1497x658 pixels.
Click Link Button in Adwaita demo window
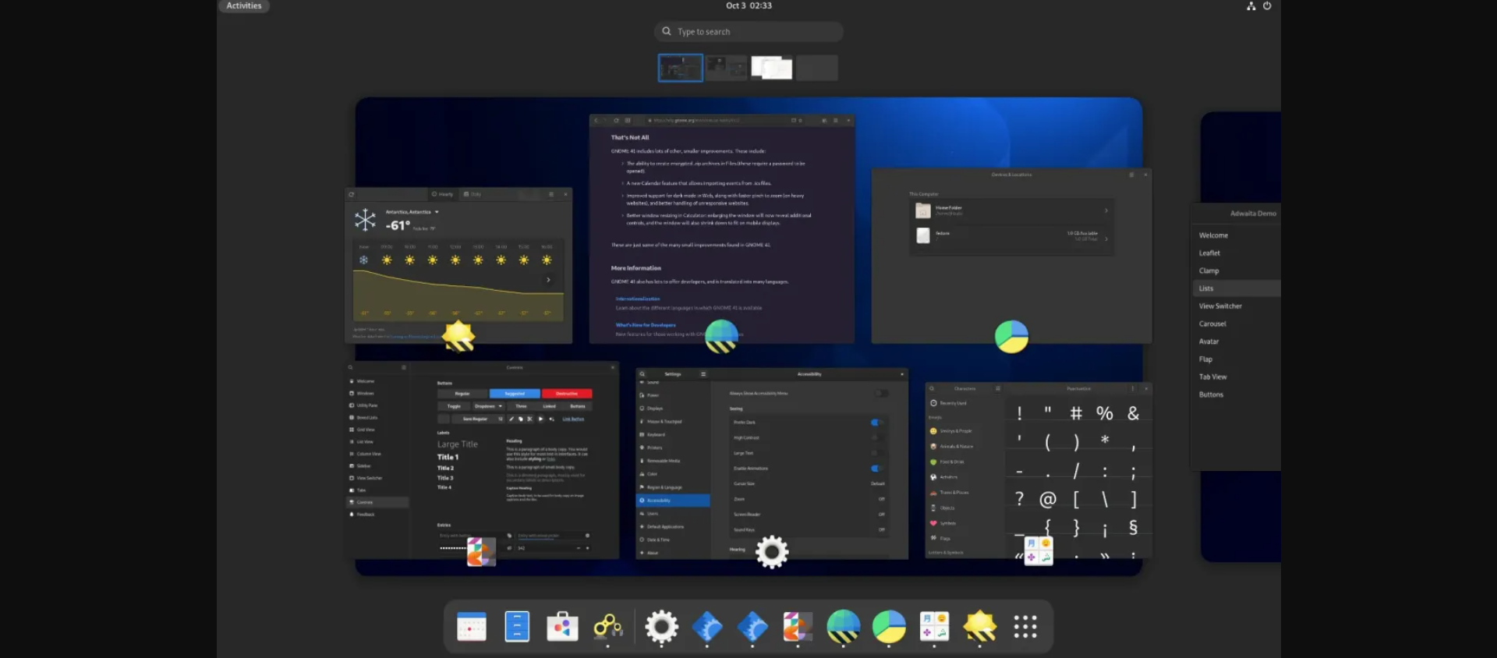573,419
